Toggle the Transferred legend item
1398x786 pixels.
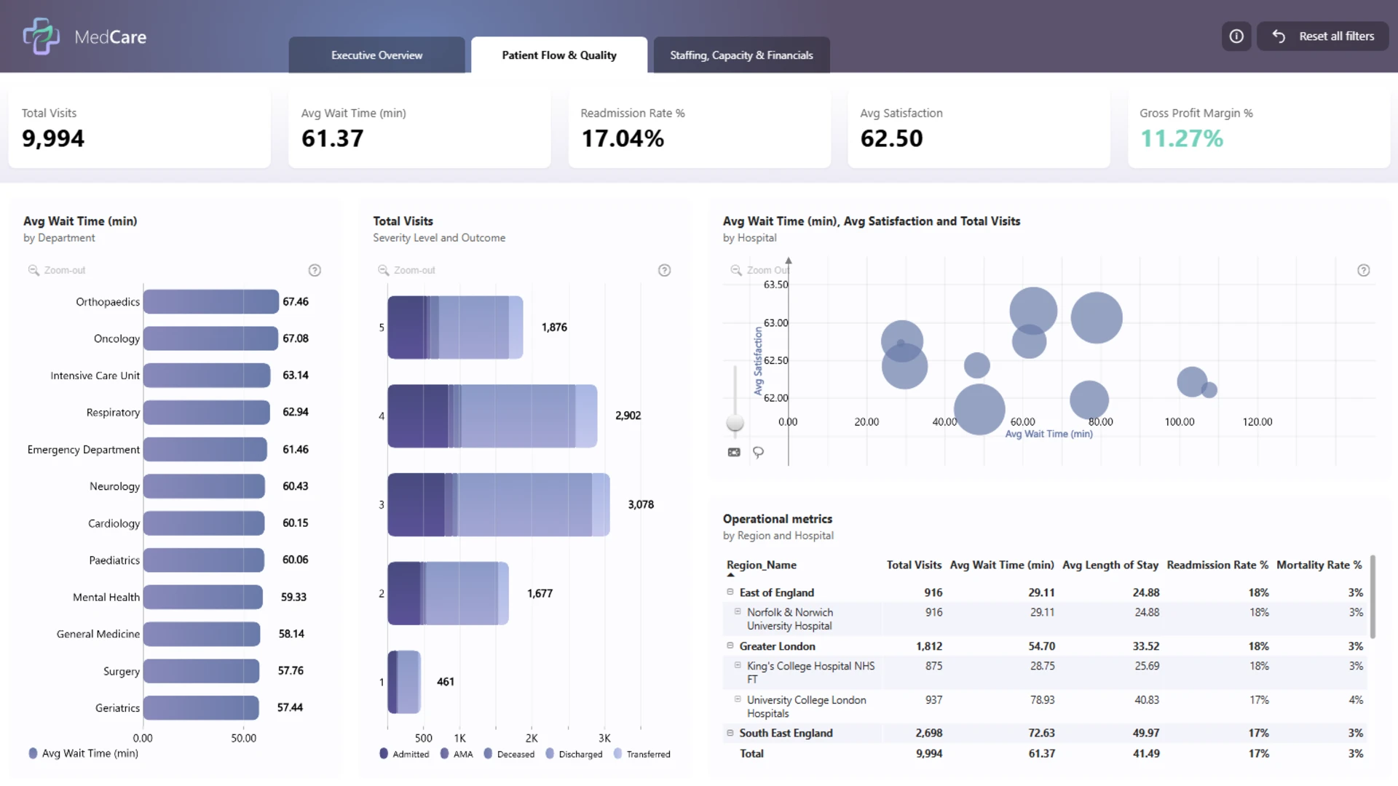coord(642,754)
